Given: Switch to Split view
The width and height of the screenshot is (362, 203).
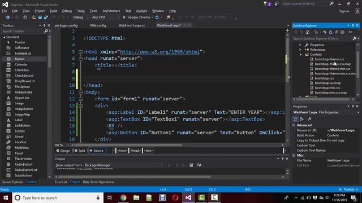Looking at the screenshot, I should click(80, 151).
